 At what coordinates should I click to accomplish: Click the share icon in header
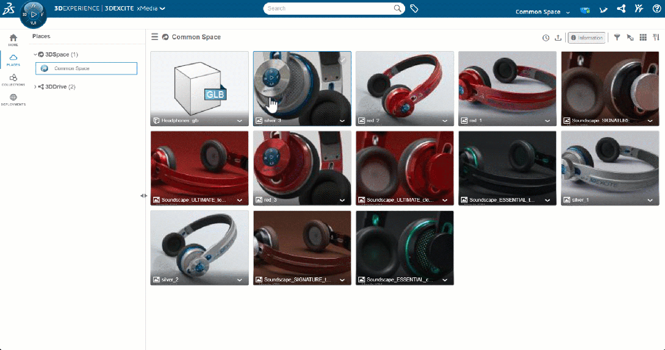coord(621,9)
